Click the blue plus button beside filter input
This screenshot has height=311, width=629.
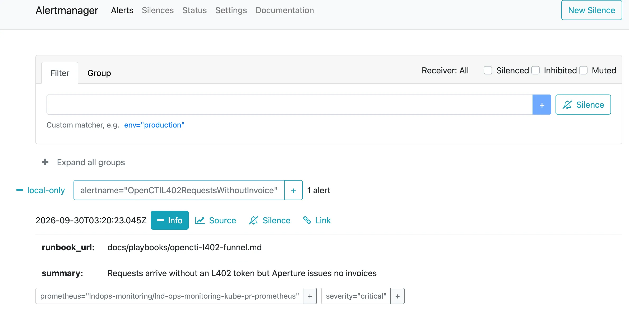(542, 105)
